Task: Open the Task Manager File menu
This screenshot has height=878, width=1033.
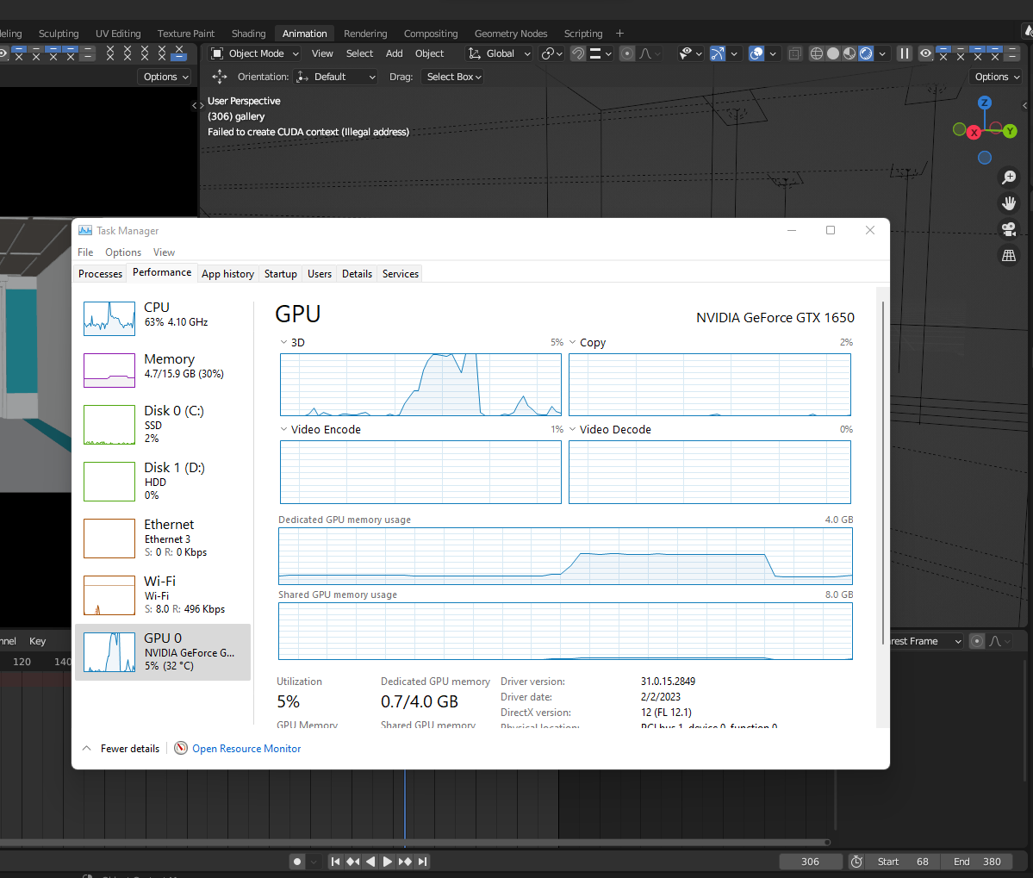Action: (85, 252)
